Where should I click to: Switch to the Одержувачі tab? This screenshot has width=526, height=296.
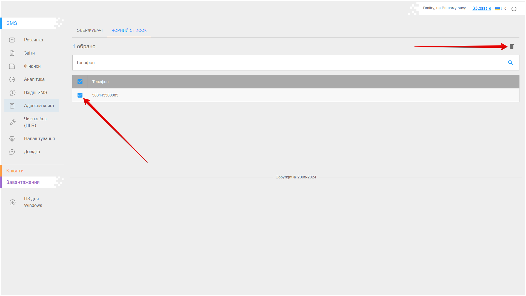[x=90, y=30]
